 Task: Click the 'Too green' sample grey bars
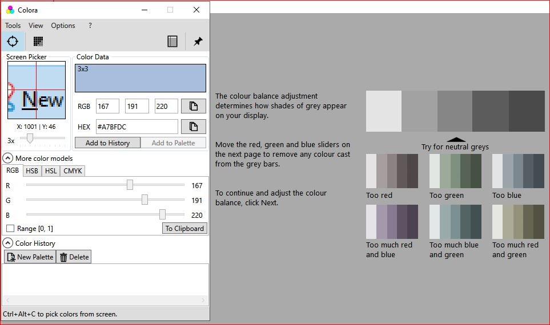click(x=455, y=171)
